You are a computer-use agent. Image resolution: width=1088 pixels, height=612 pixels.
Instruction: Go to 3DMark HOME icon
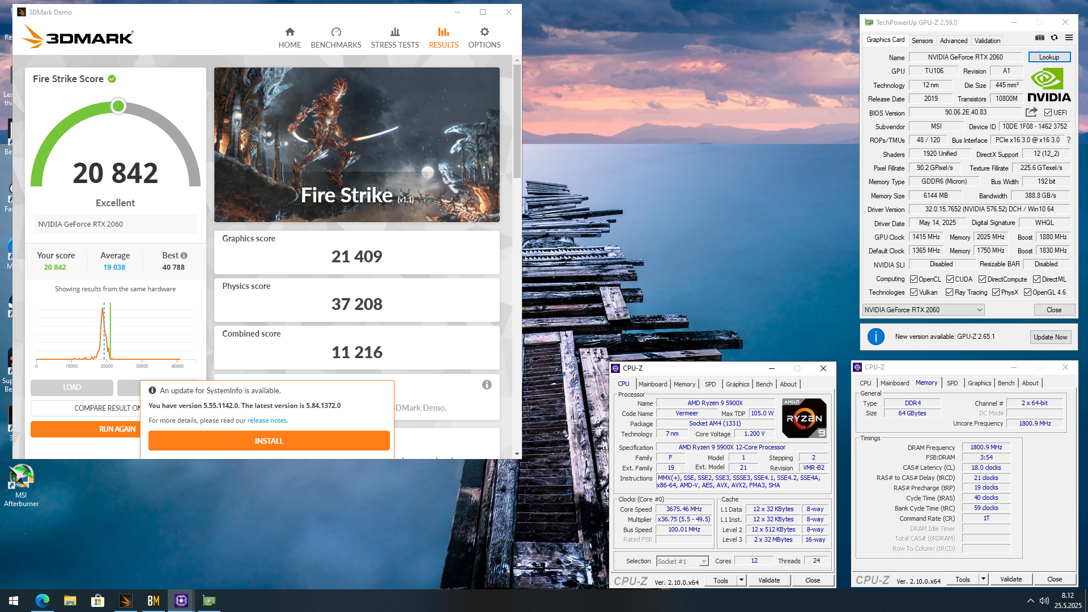point(290,32)
